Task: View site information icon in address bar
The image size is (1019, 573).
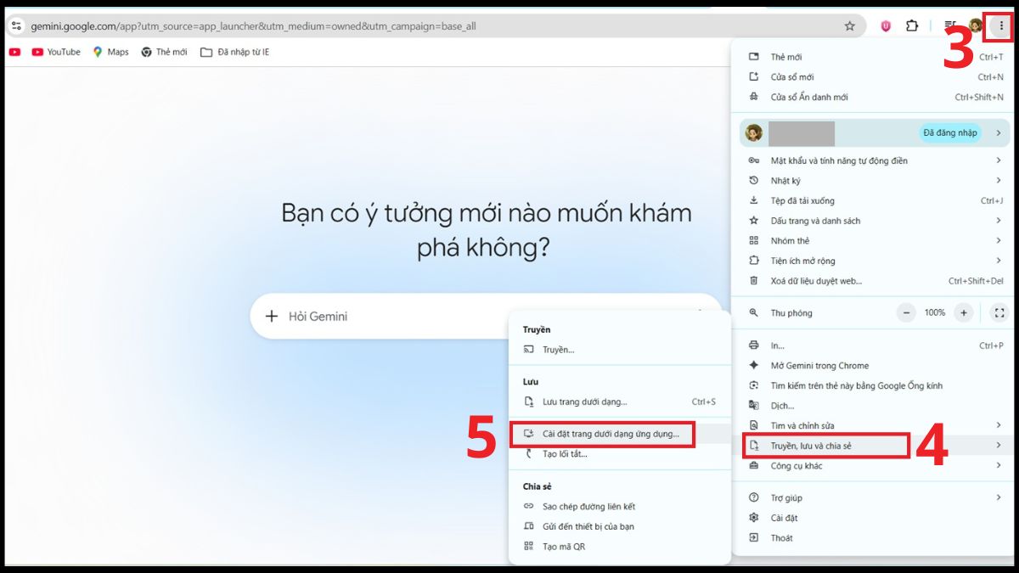Action: 15,26
